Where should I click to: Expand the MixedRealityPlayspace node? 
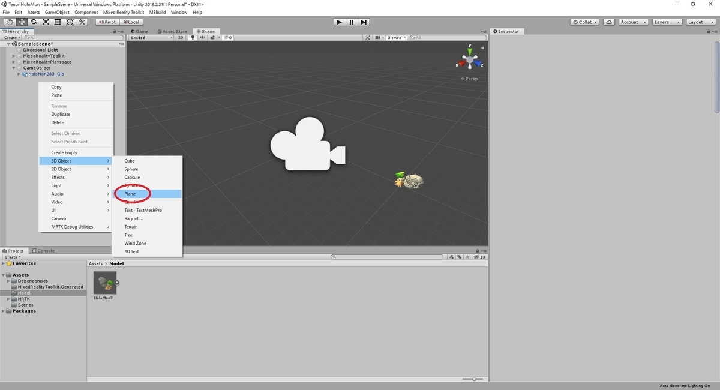14,62
